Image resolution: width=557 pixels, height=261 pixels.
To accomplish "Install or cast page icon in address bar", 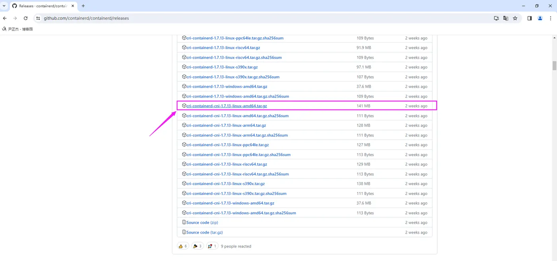I will pyautogui.click(x=496, y=18).
